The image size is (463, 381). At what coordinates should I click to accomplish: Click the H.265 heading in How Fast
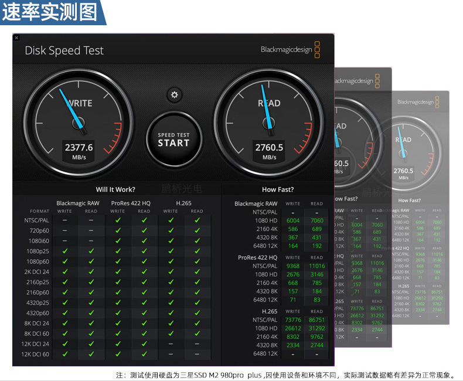click(270, 312)
